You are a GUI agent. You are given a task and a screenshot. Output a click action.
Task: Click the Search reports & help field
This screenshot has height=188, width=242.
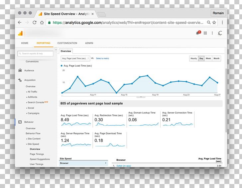(x=35, y=54)
